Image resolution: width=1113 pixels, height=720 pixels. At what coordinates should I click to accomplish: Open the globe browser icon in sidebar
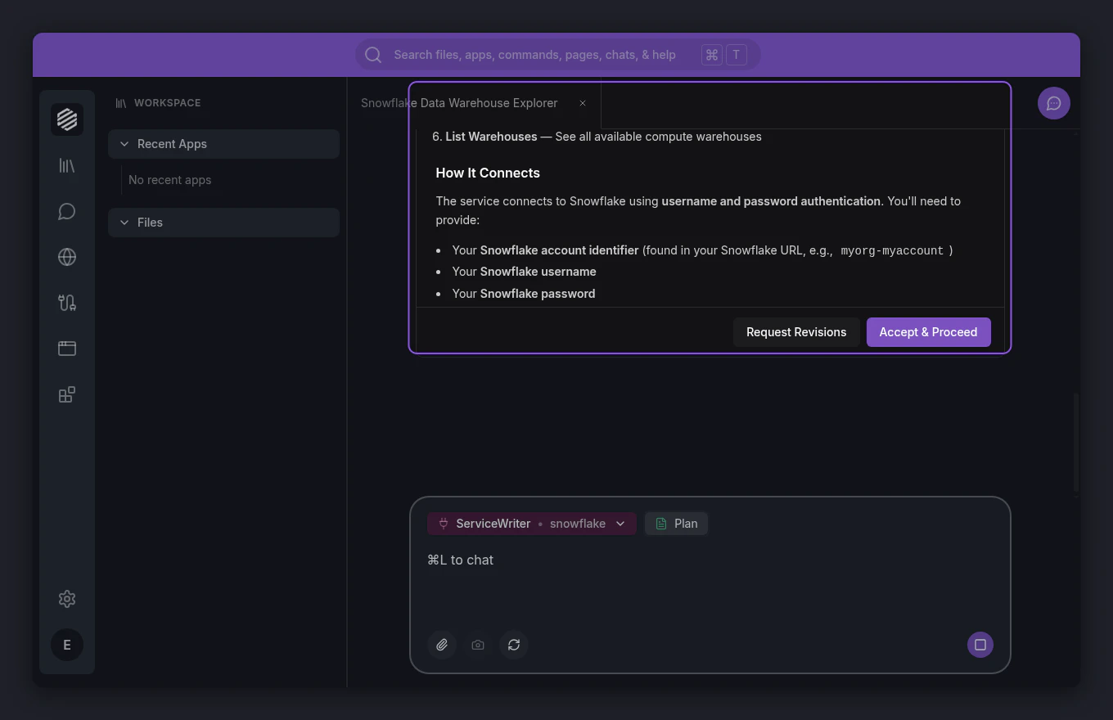(67, 257)
